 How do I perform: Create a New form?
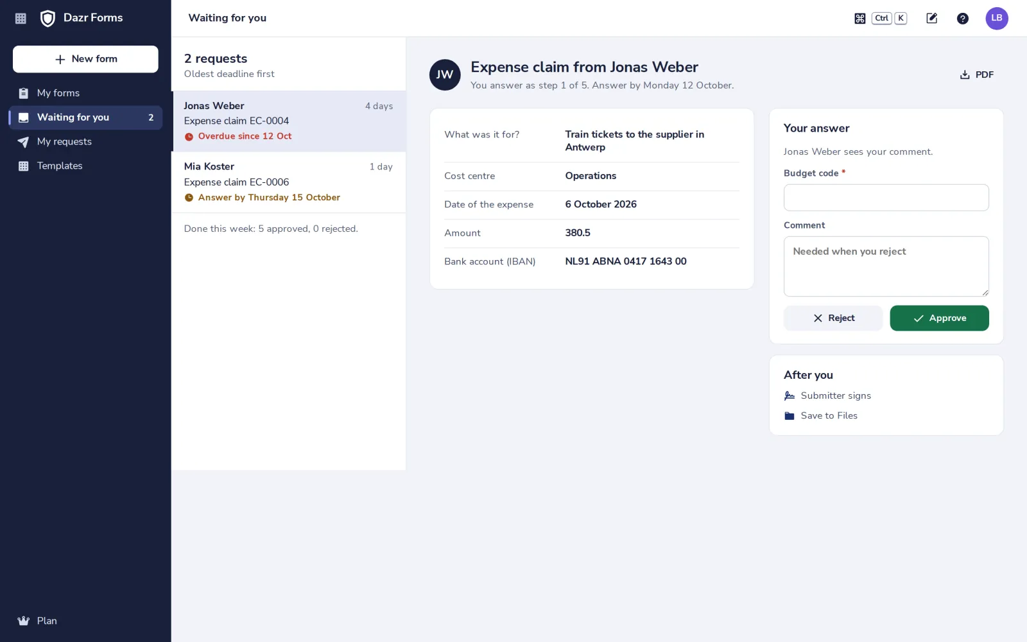(85, 59)
